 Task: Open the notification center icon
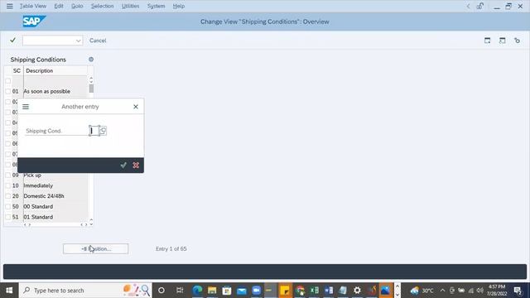pos(518,291)
